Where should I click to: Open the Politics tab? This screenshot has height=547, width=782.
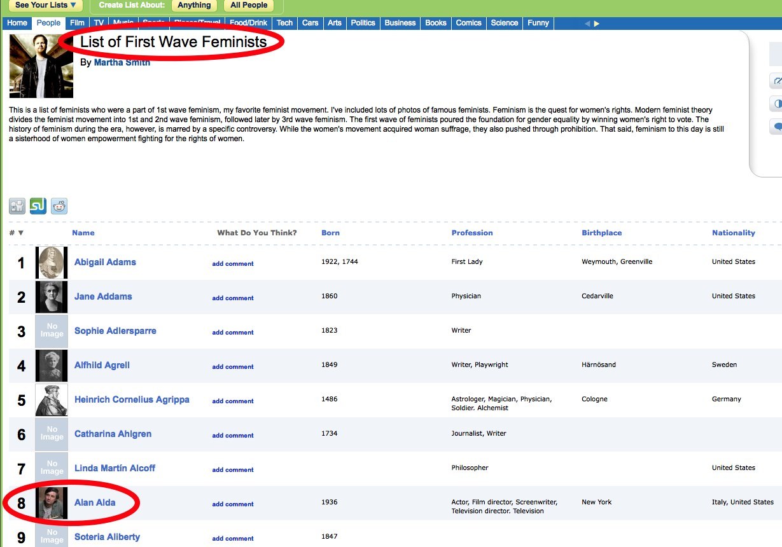tap(363, 23)
